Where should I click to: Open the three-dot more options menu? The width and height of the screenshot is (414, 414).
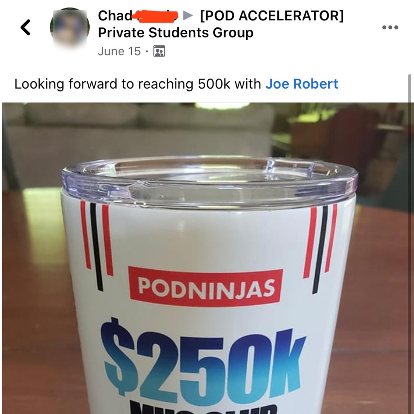390,27
